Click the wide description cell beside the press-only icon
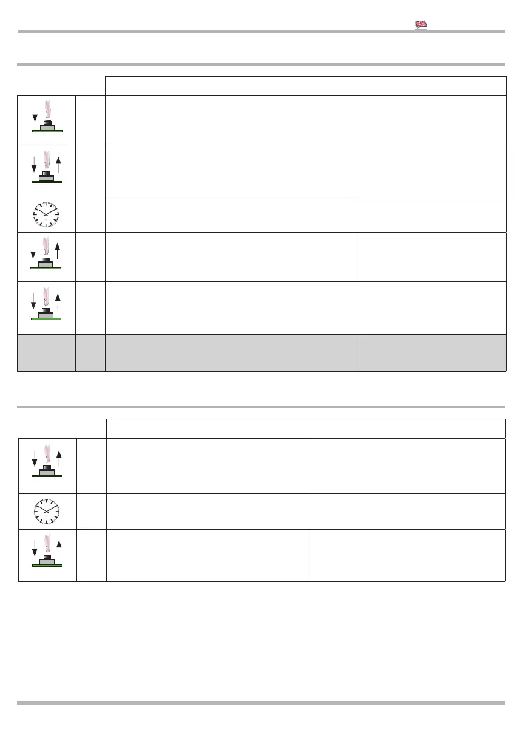This screenshot has height=737, width=523. click(x=231, y=120)
